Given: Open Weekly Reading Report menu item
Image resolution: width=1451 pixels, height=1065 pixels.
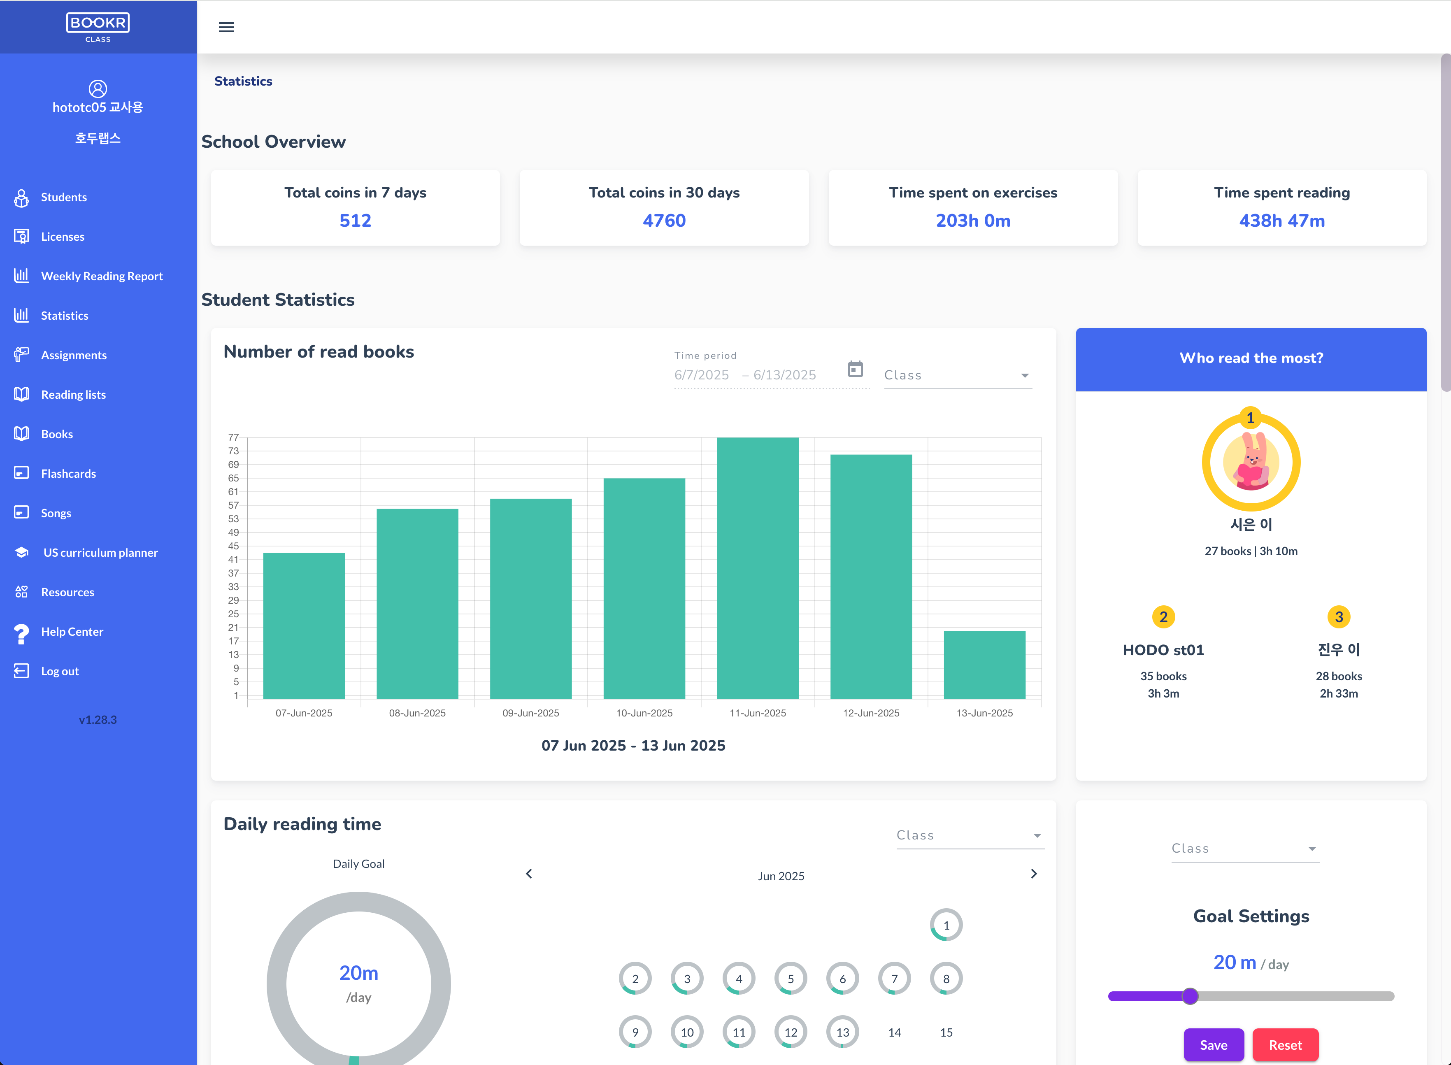Looking at the screenshot, I should click(101, 276).
